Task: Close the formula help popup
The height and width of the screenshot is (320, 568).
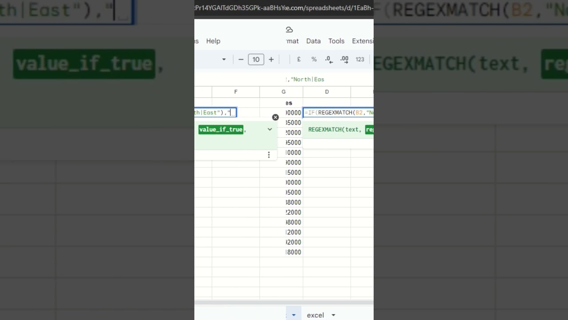Action: 275,117
